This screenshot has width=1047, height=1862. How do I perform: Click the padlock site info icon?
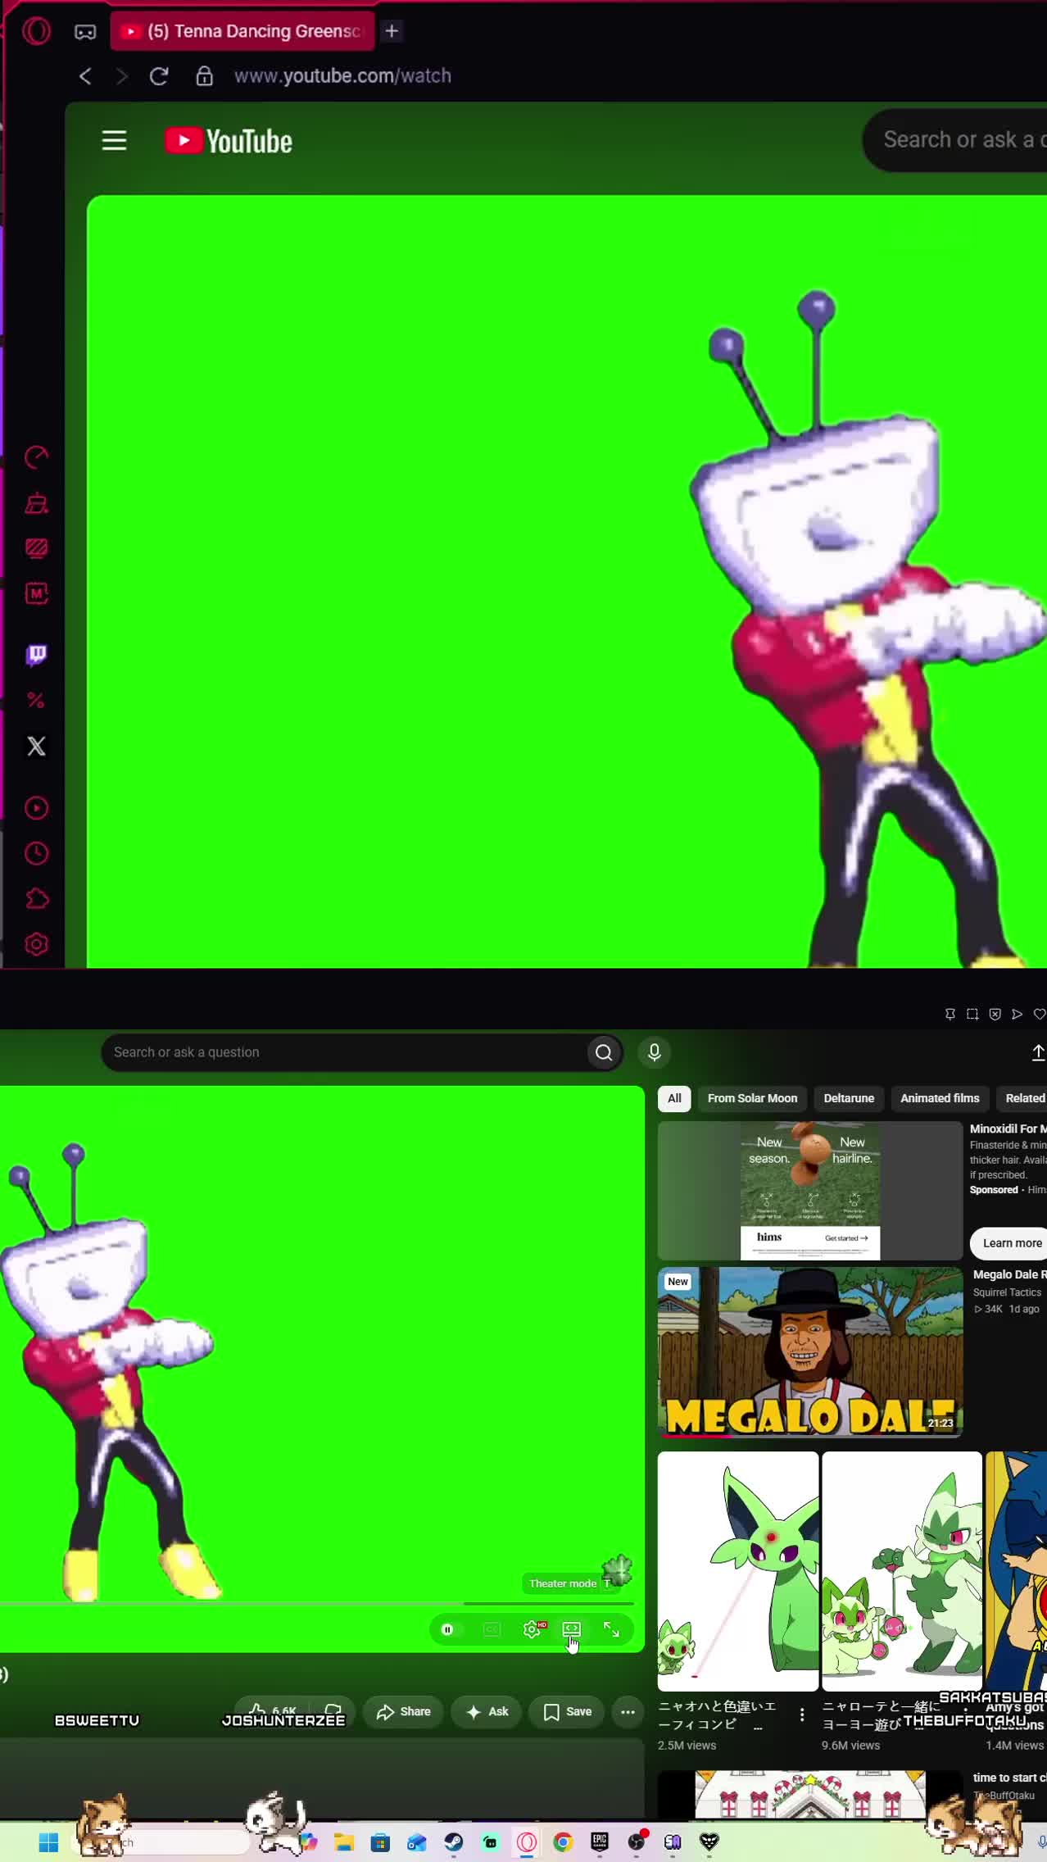pyautogui.click(x=204, y=76)
